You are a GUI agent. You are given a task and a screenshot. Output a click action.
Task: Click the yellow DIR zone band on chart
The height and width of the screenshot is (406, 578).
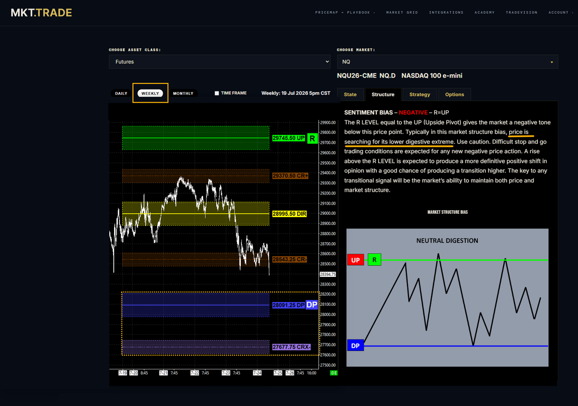(196, 213)
